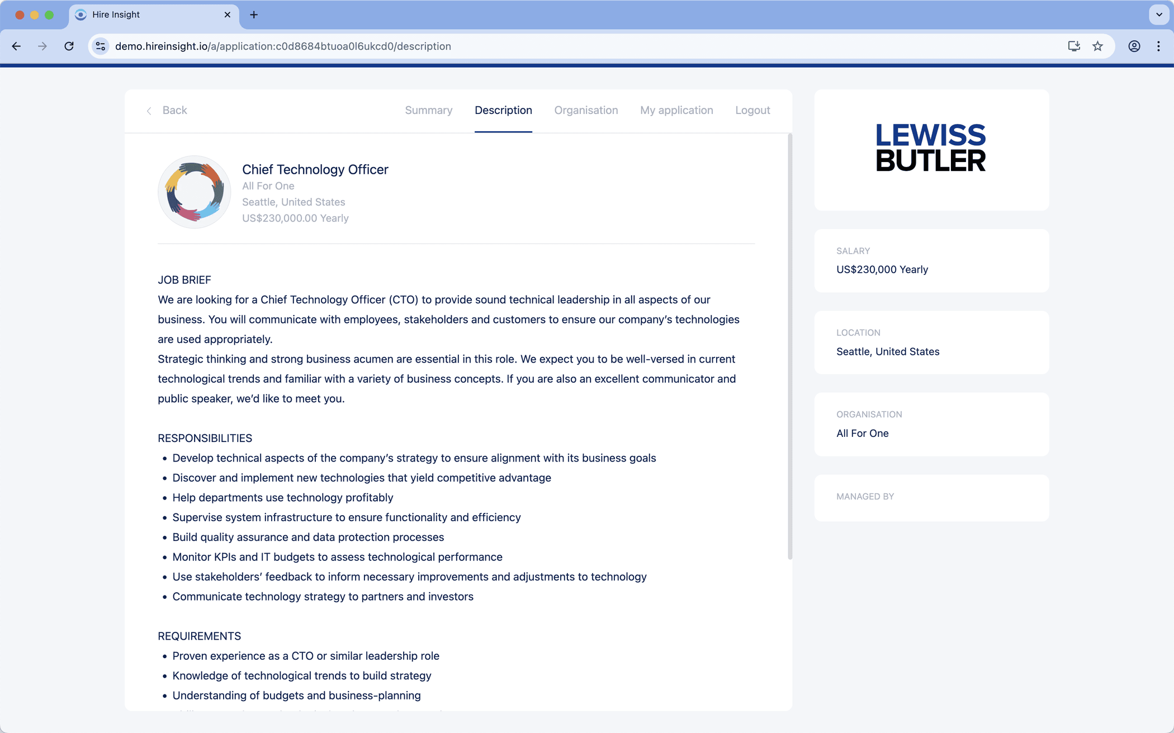Viewport: 1174px width, 733px height.
Task: Click the Back chevron arrow
Action: pos(149,111)
